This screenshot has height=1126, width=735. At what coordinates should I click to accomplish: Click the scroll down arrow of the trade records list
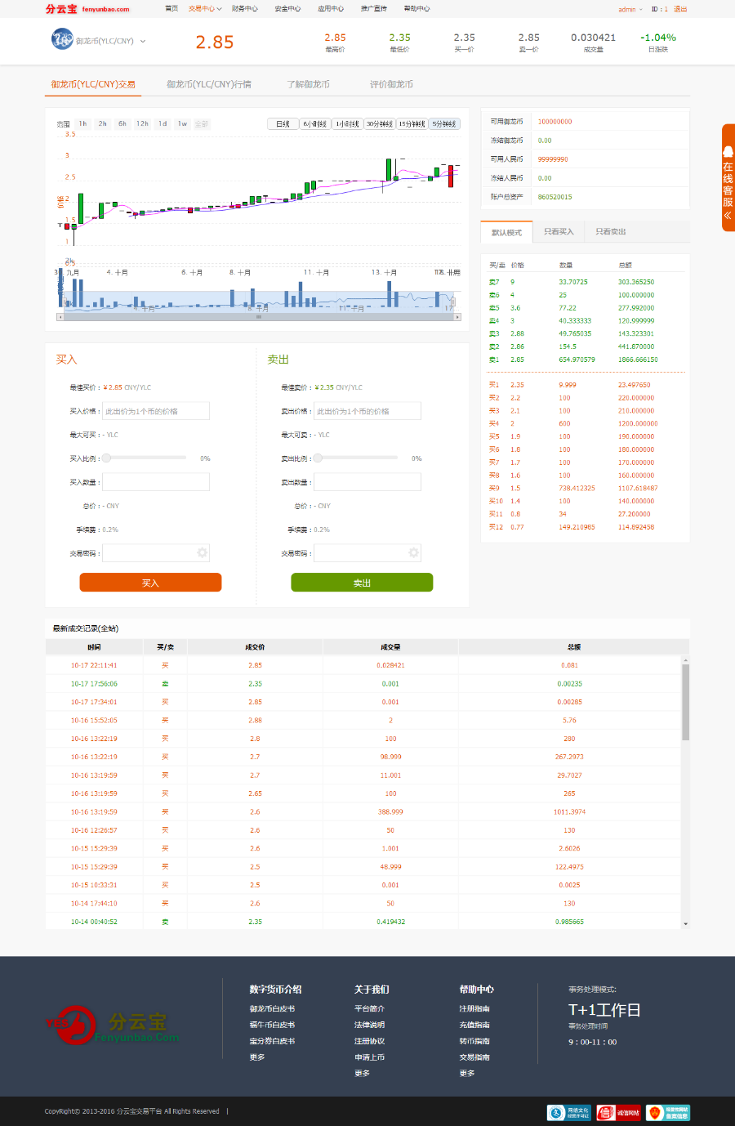pyautogui.click(x=685, y=923)
